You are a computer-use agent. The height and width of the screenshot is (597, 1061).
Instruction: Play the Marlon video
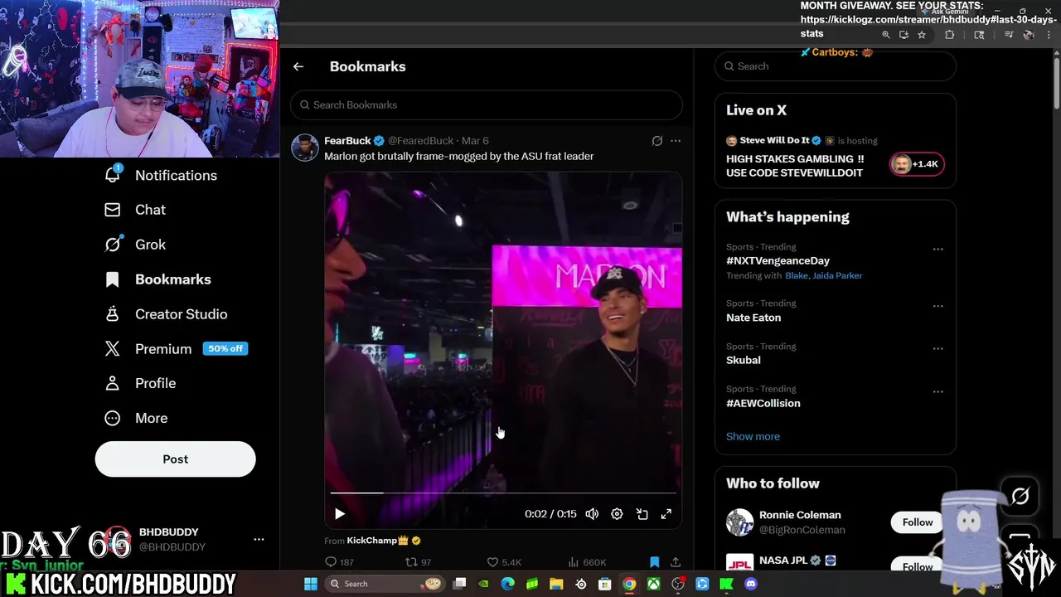(340, 514)
